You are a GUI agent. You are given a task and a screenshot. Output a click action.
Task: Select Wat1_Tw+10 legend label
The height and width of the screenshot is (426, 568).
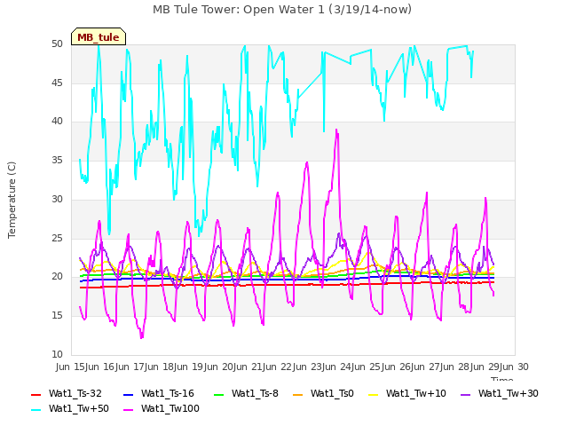point(416,393)
